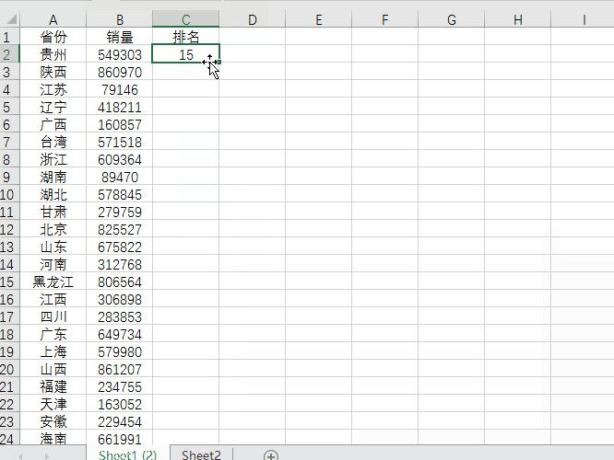Click the 销量 header cell
The height and width of the screenshot is (460, 614).
point(120,37)
